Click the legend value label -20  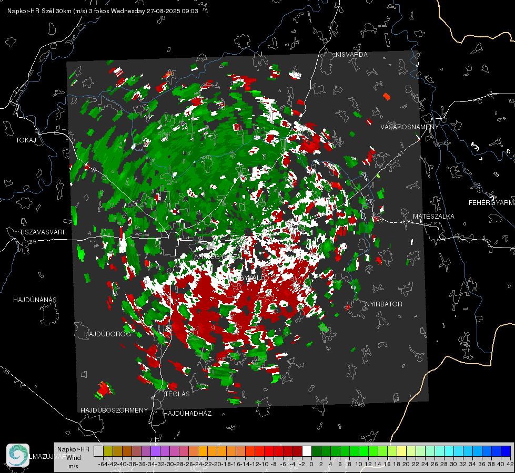coord(217,464)
